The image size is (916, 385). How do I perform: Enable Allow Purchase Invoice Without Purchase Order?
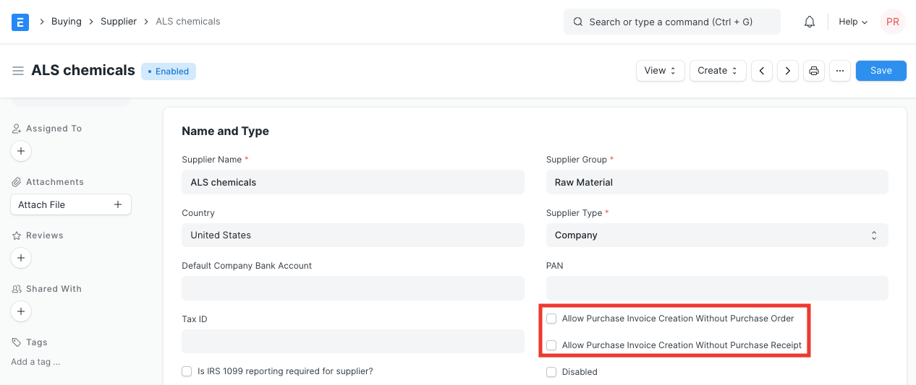pyautogui.click(x=551, y=319)
